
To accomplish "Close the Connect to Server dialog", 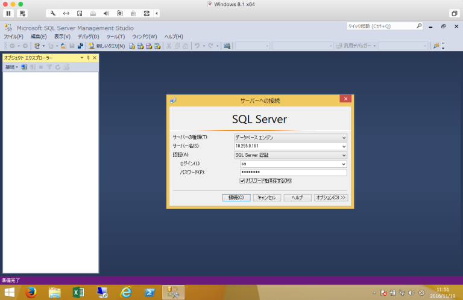I will [x=345, y=99].
